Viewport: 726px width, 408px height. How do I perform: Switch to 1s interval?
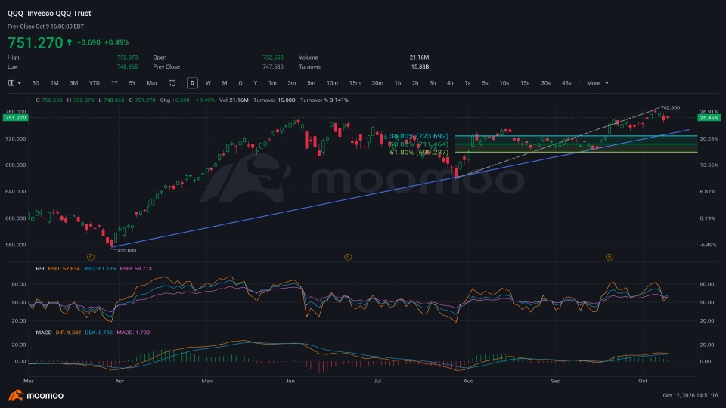[x=467, y=83]
